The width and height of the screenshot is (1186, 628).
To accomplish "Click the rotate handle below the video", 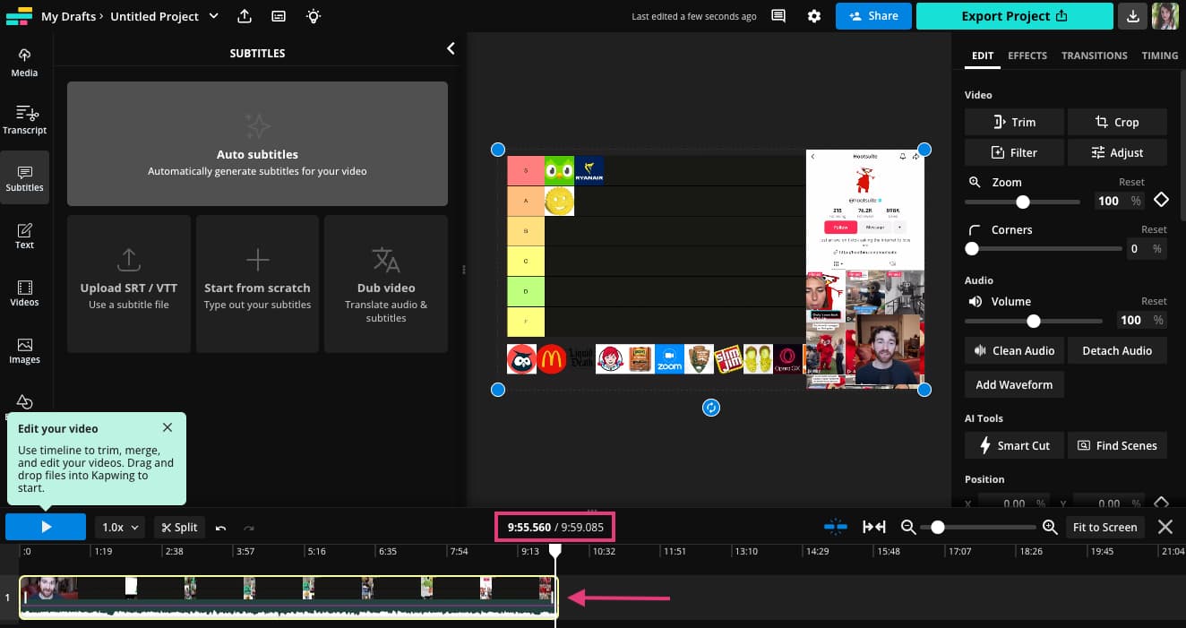I will coord(711,408).
